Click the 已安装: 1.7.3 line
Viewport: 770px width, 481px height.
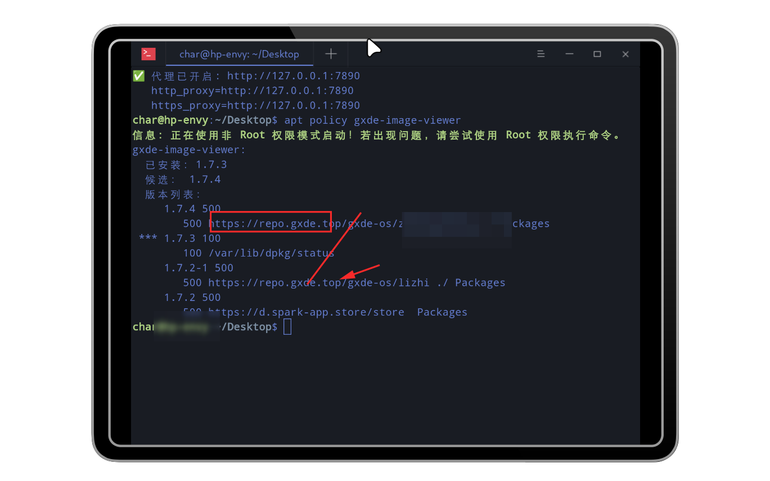coord(186,164)
